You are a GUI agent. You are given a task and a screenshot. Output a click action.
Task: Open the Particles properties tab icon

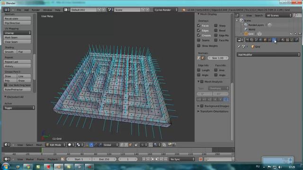292,40
